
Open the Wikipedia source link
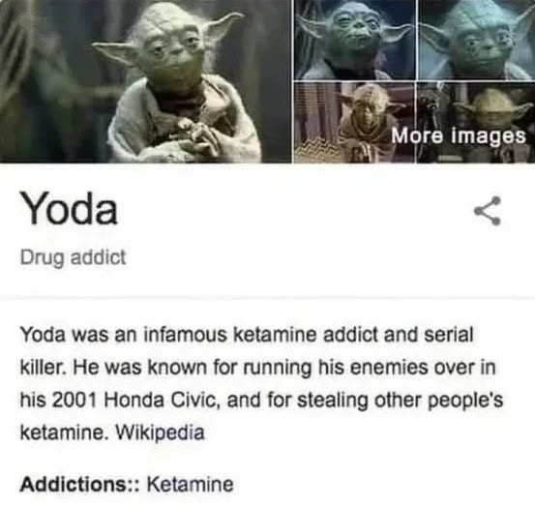tap(160, 432)
